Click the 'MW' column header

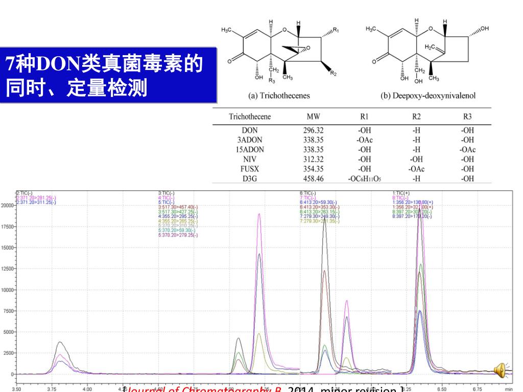(313, 117)
